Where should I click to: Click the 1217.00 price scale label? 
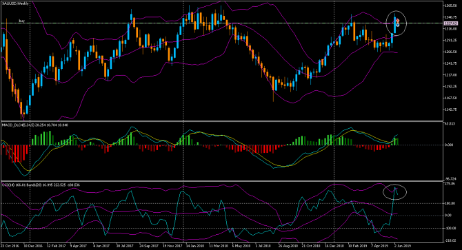tap(451, 74)
